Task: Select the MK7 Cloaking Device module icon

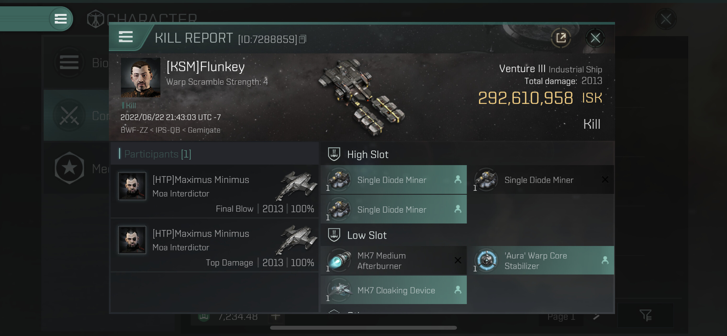Action: (339, 290)
